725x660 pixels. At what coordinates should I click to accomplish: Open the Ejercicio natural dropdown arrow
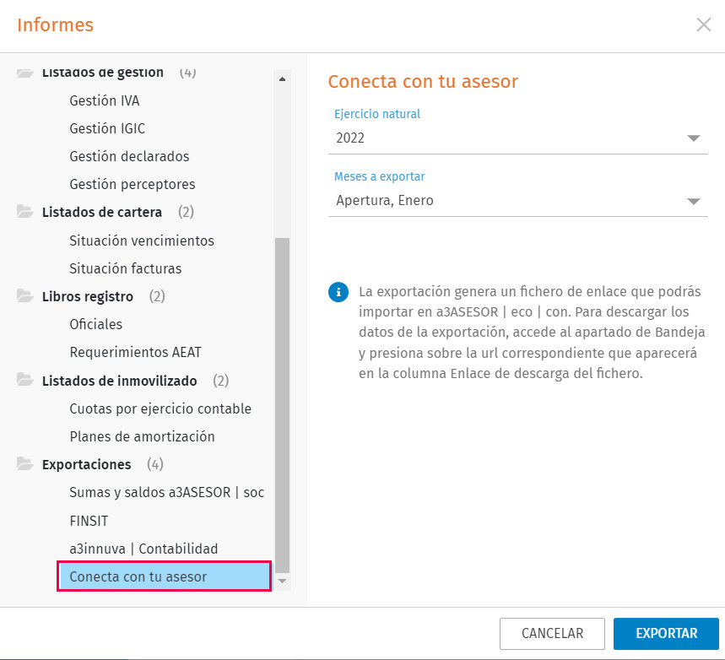point(694,138)
